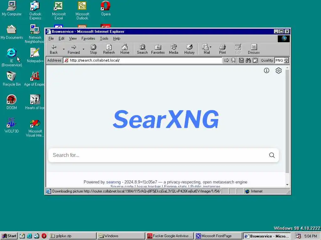Screen dimensions: 321x240
Task: Select the IE (Browservice) desktop icon
Action: [12, 57]
